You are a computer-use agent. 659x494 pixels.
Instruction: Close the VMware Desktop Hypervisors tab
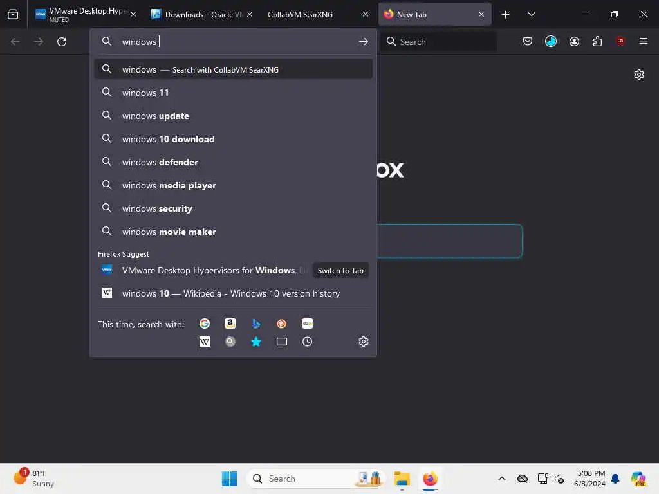[x=133, y=14]
